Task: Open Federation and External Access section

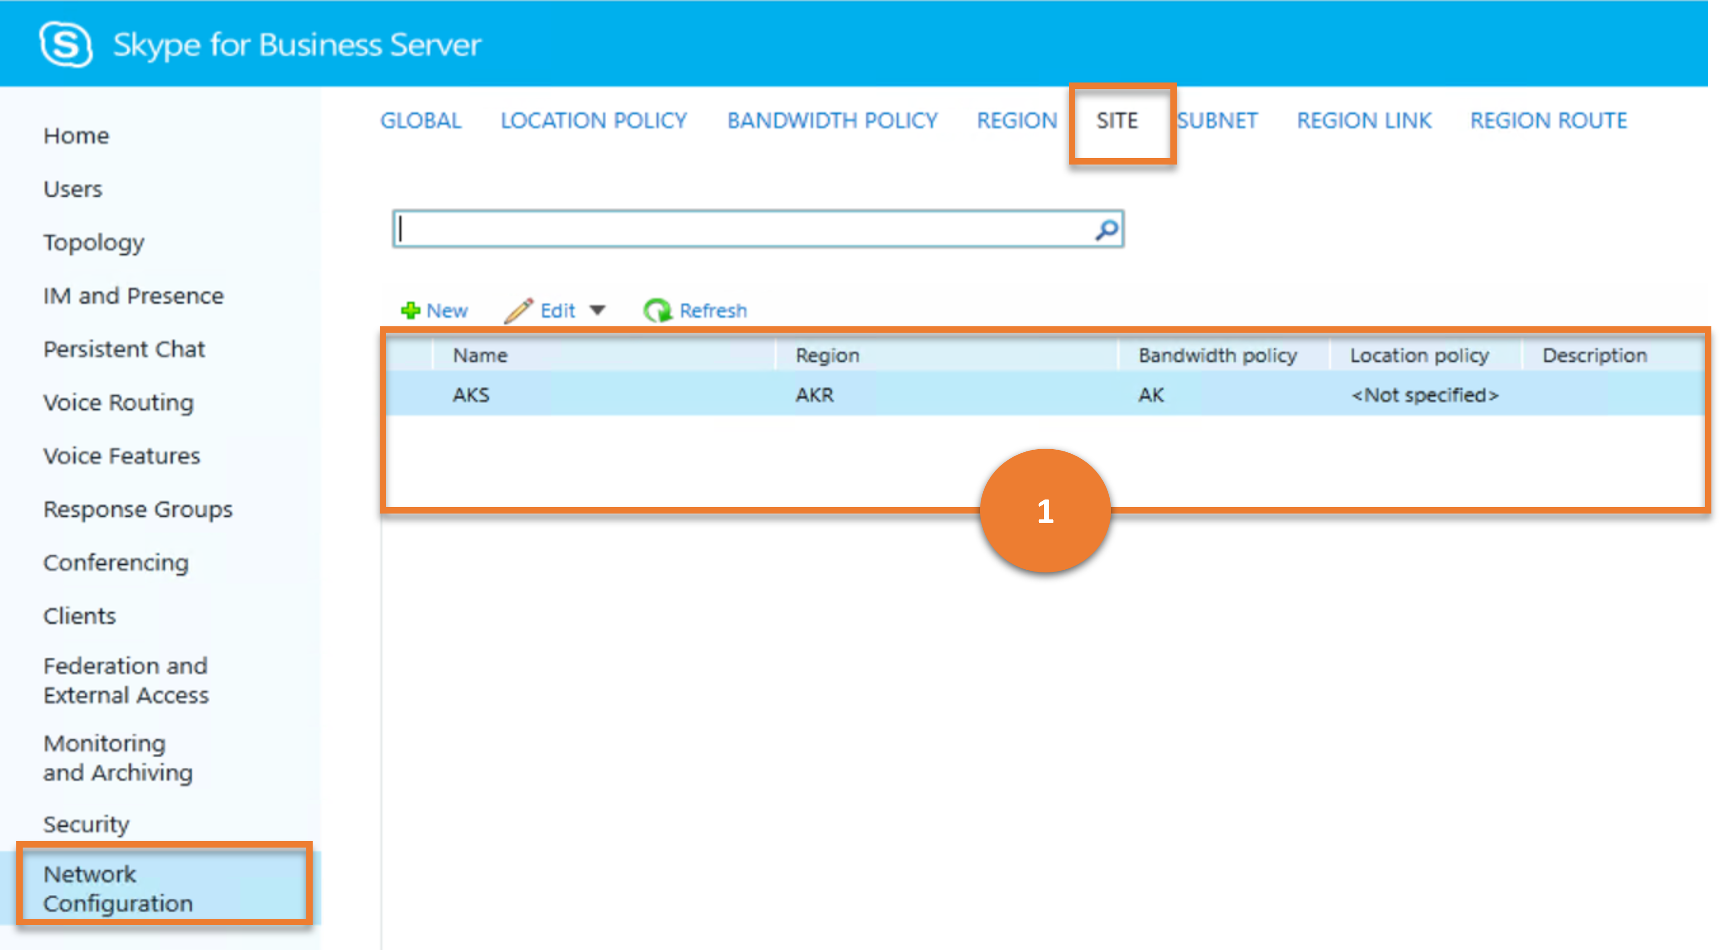Action: [126, 681]
